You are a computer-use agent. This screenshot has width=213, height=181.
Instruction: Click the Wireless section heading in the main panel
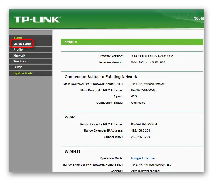tap(73, 151)
